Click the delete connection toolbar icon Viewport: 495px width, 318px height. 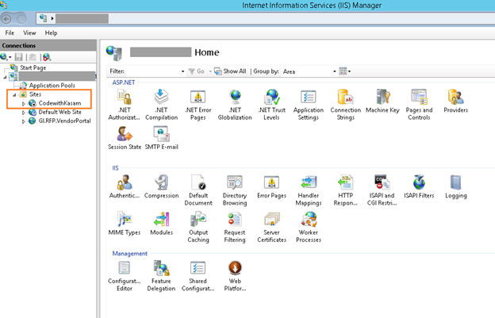tap(47, 57)
